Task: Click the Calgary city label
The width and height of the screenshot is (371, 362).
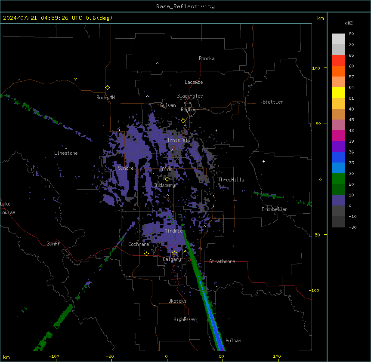Action: (172, 259)
